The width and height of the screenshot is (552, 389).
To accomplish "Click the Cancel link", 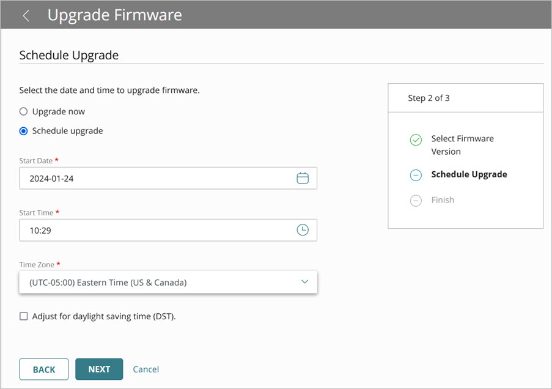I will point(145,369).
